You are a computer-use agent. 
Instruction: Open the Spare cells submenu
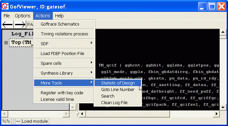click(x=64, y=63)
